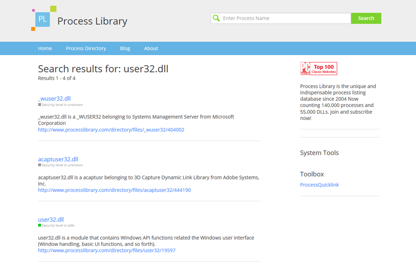Open the Home menu item
This screenshot has height=269, width=416.
pos(45,48)
